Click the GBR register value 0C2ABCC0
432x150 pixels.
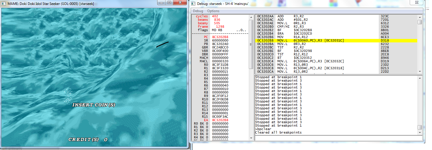(220, 48)
